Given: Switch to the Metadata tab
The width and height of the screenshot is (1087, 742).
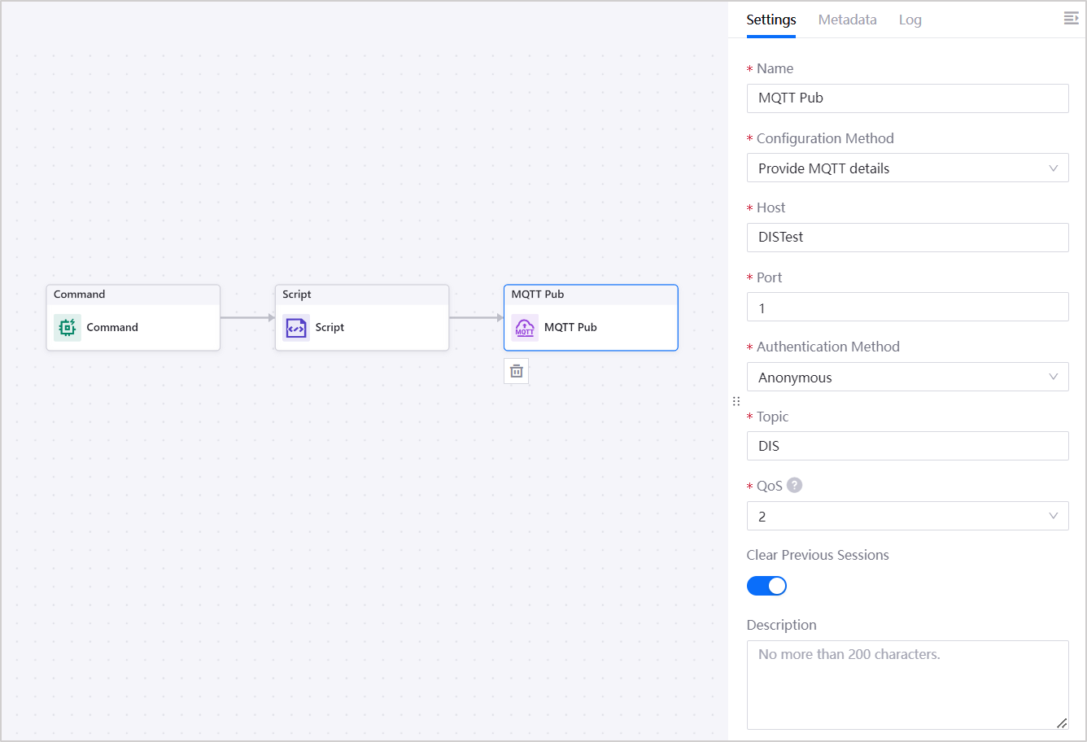Looking at the screenshot, I should [847, 20].
